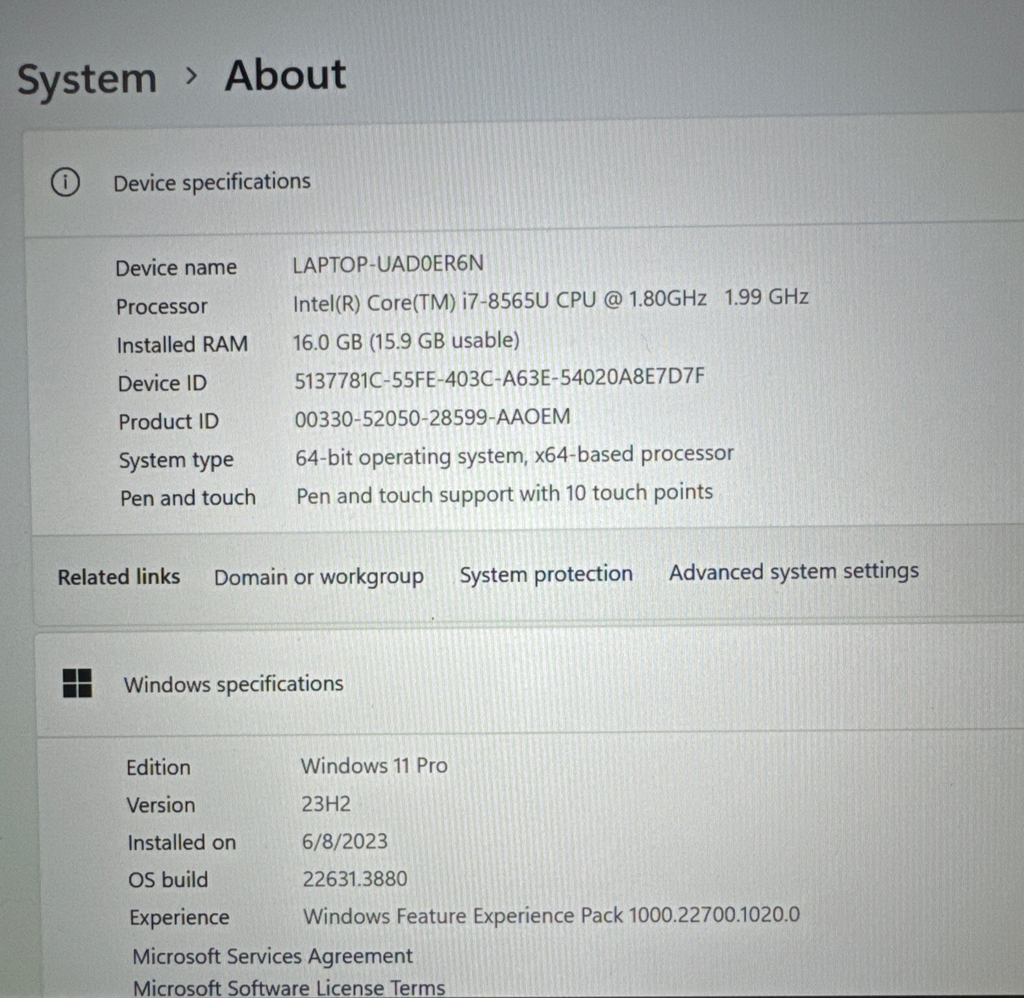Image resolution: width=1024 pixels, height=998 pixels.
Task: Go back to System in breadcrumb
Action: [87, 79]
